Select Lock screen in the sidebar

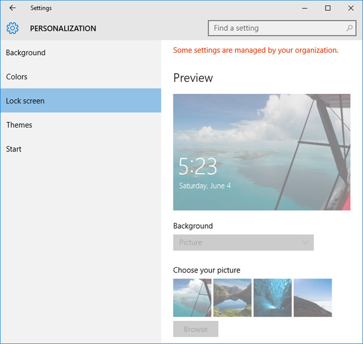tap(25, 101)
